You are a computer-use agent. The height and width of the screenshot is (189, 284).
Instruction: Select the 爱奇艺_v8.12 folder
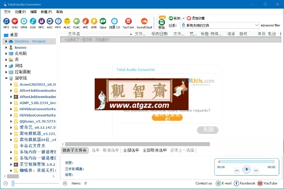38,128
